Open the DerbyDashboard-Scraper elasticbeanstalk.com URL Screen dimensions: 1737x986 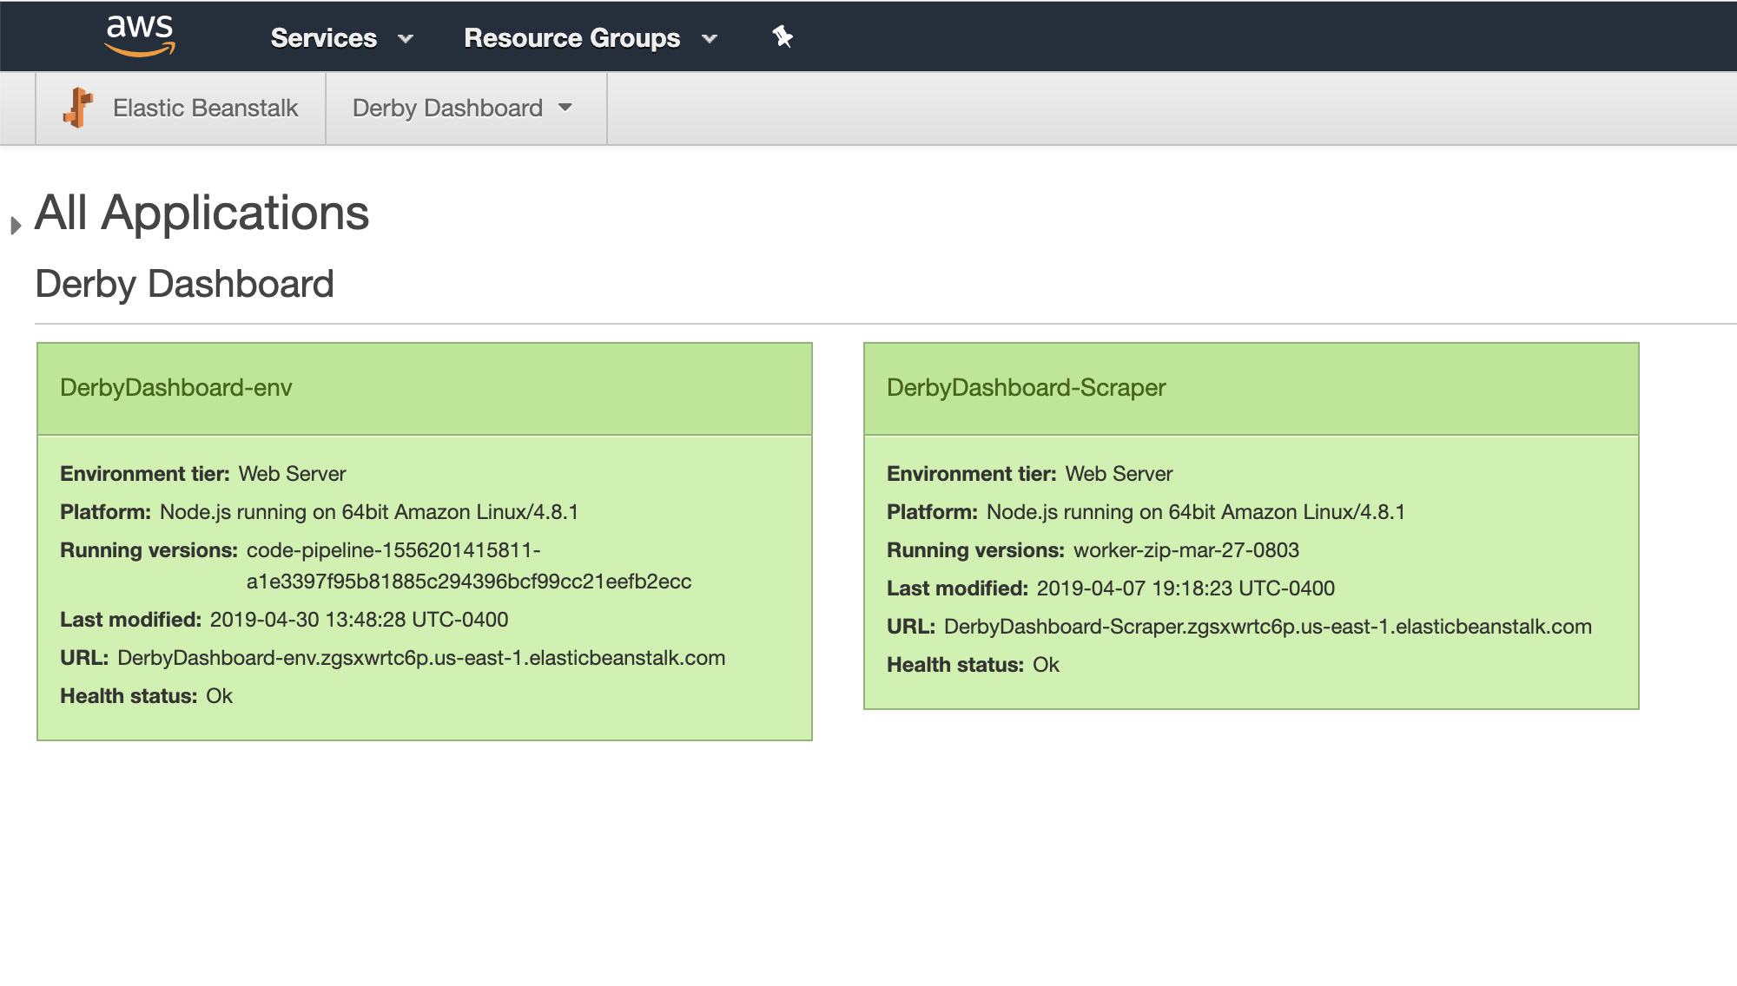click(x=1267, y=627)
